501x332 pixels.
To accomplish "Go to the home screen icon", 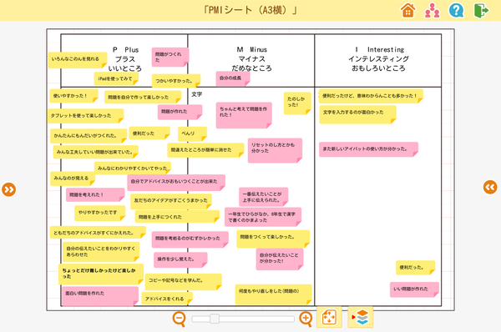I will pyautogui.click(x=408, y=10).
